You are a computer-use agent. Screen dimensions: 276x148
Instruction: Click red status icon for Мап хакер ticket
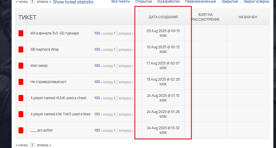[21, 66]
